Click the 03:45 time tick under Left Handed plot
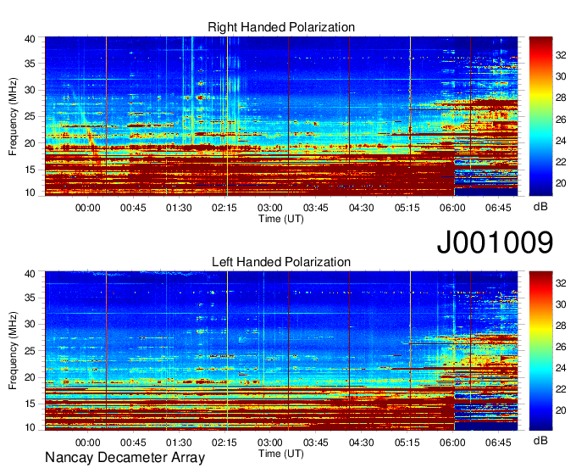Screen dimensions: 576x468 pos(316,443)
